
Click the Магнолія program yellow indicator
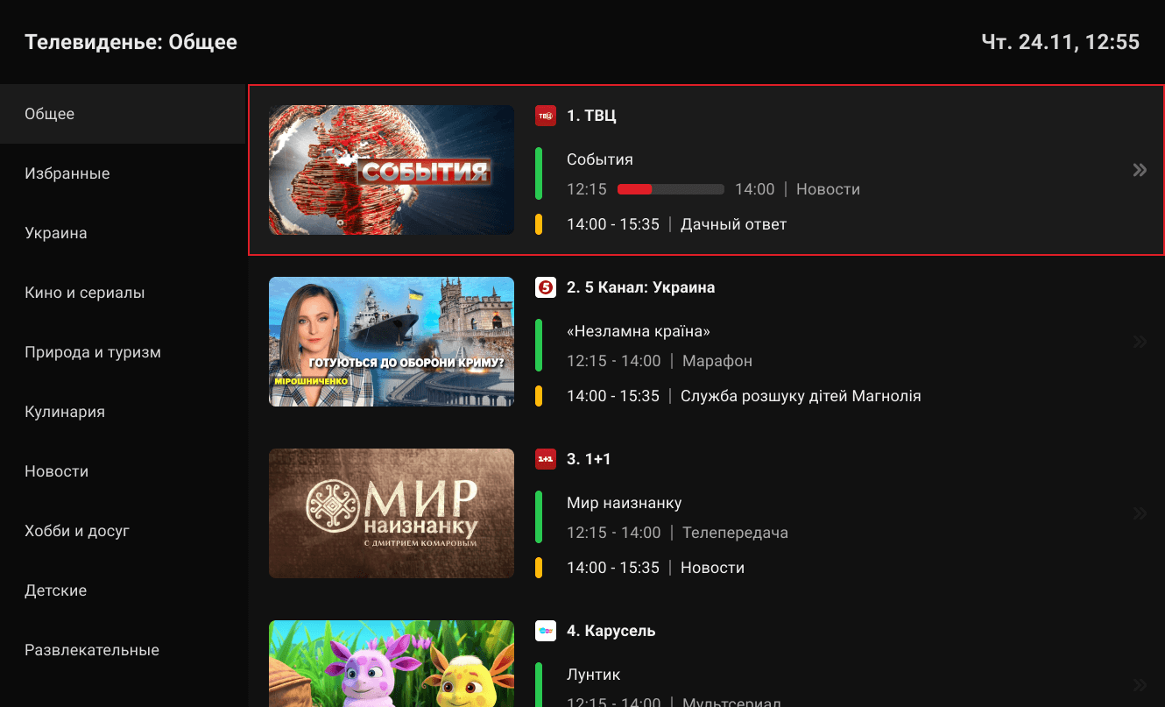(539, 396)
